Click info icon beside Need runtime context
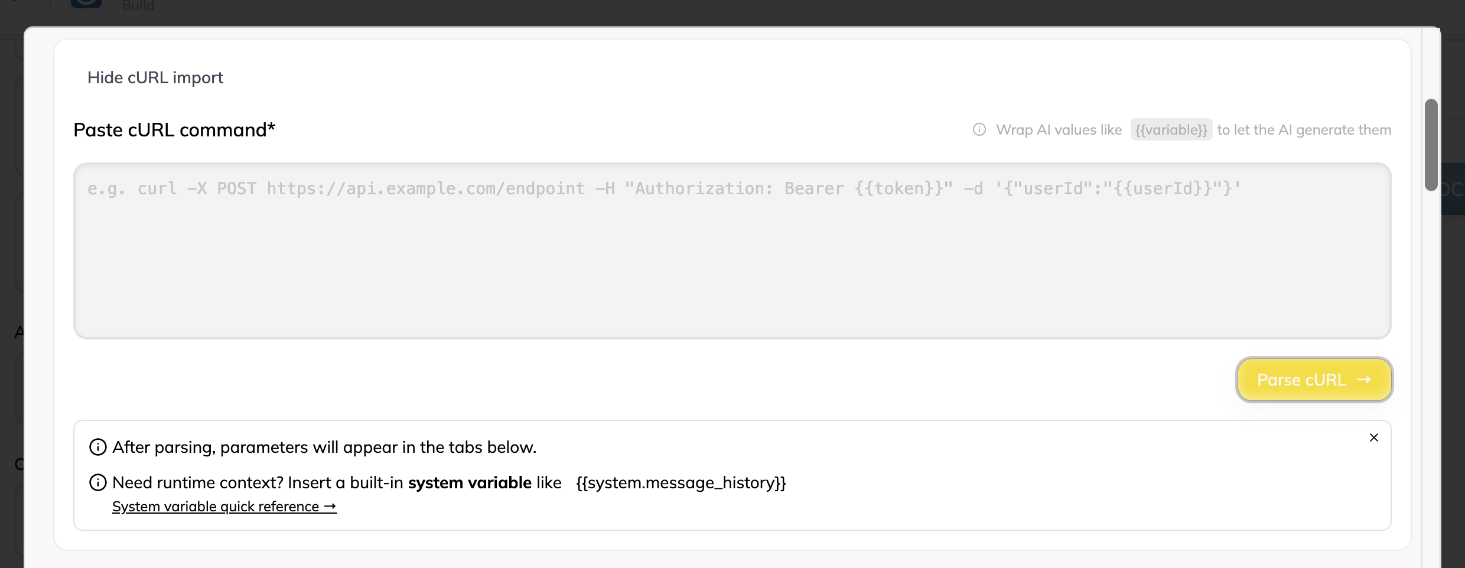 coord(97,483)
